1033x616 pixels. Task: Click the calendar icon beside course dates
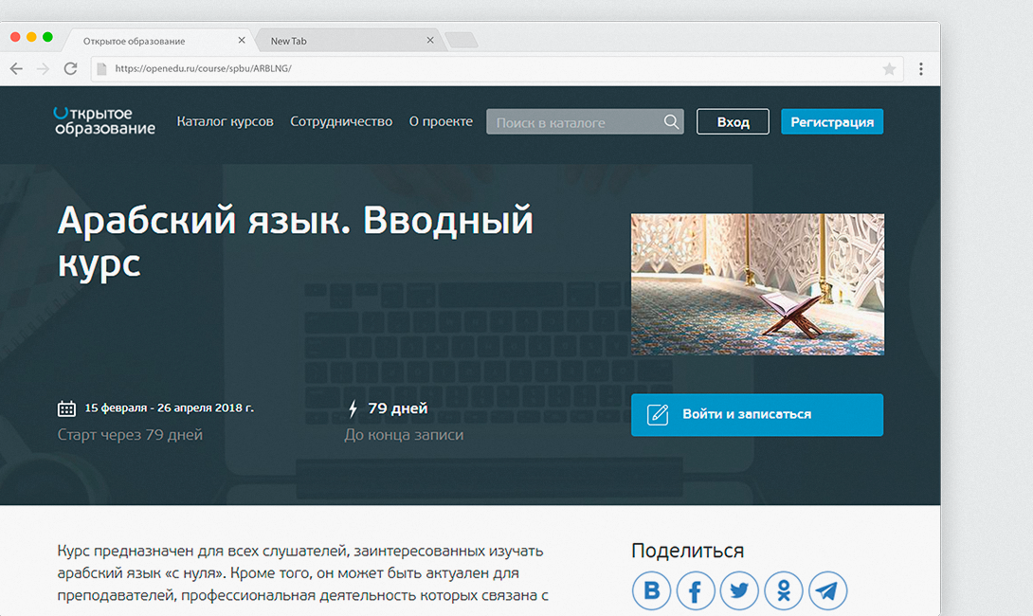66,408
